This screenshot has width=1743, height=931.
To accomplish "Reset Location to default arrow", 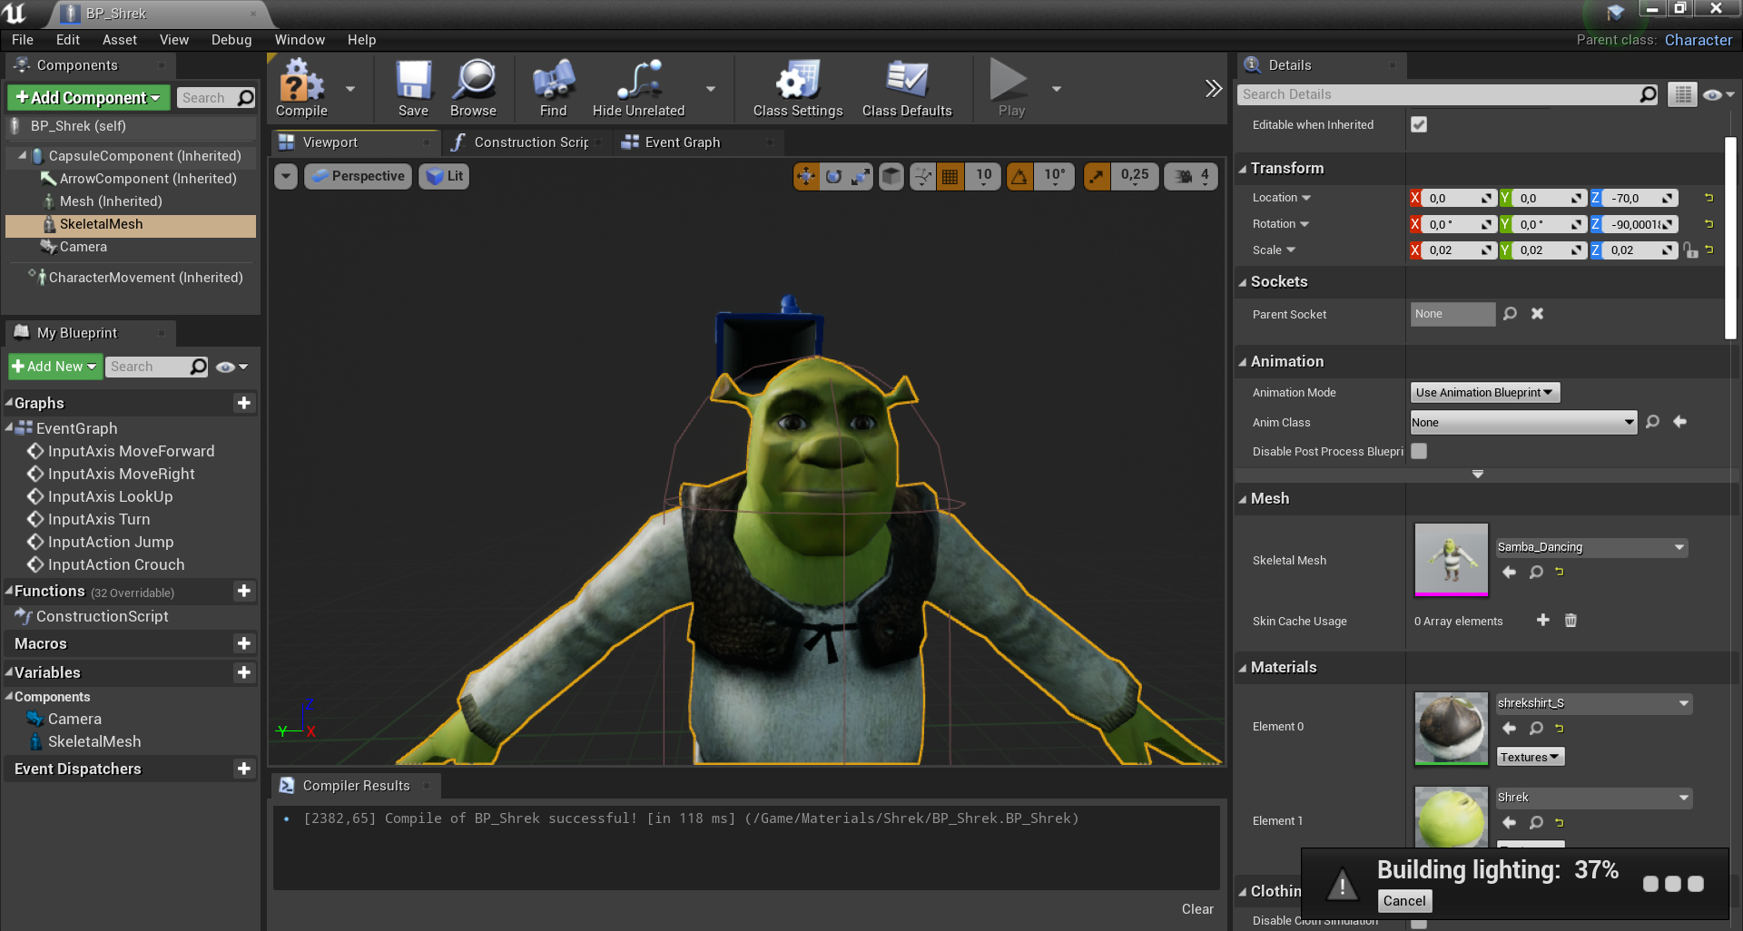I will (1709, 197).
